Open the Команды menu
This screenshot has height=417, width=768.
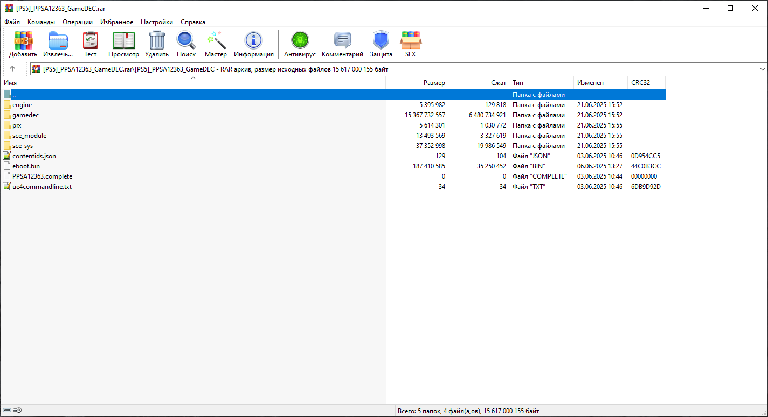[41, 22]
